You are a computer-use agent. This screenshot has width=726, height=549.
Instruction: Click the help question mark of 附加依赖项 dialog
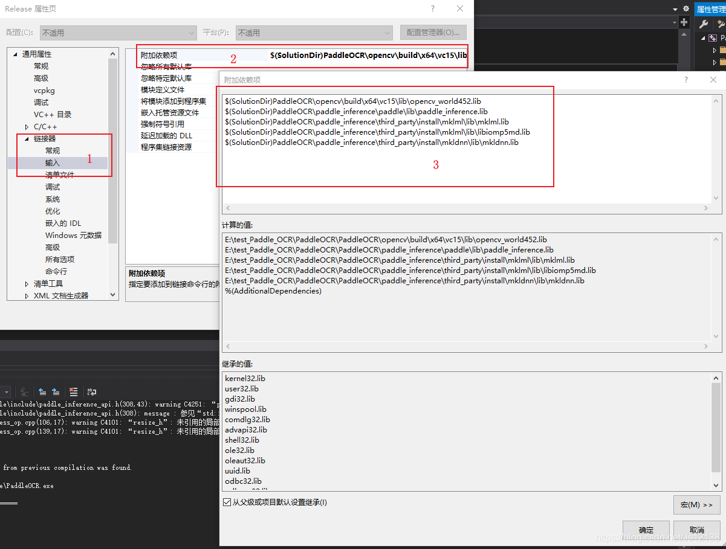coord(685,80)
